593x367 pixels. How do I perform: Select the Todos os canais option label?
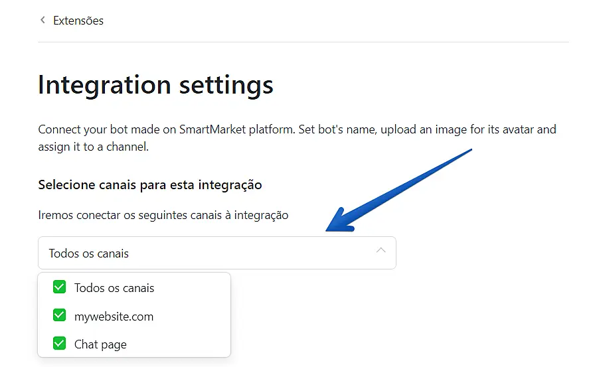pyautogui.click(x=114, y=288)
